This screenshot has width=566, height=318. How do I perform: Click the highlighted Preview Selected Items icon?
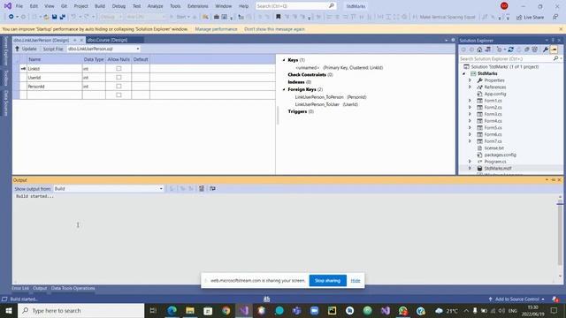pos(554,49)
